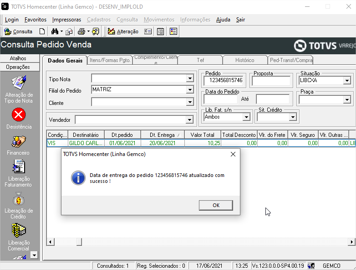356x270 pixels.
Task: Click the Até end date field
Action: pos(273,99)
